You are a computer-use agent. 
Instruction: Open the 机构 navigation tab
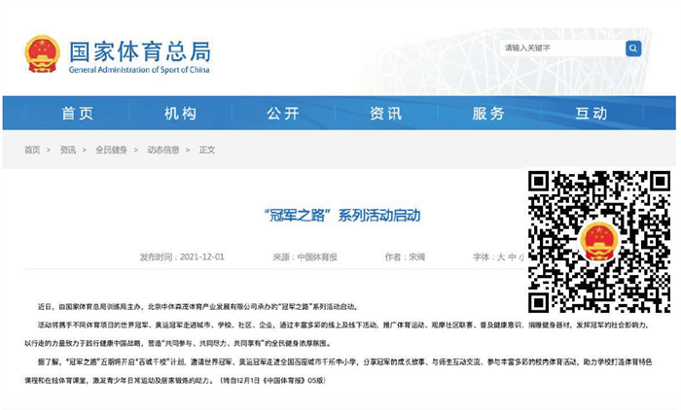tap(180, 114)
